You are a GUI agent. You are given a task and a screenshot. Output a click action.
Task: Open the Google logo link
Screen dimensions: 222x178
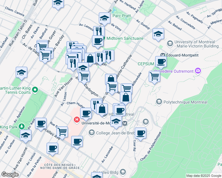pyautogui.click(x=10, y=175)
